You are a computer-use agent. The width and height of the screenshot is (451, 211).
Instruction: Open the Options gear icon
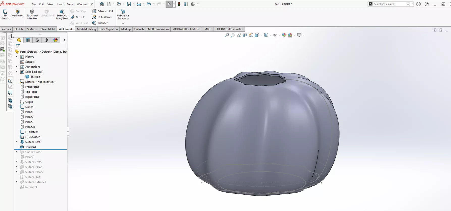[193, 4]
